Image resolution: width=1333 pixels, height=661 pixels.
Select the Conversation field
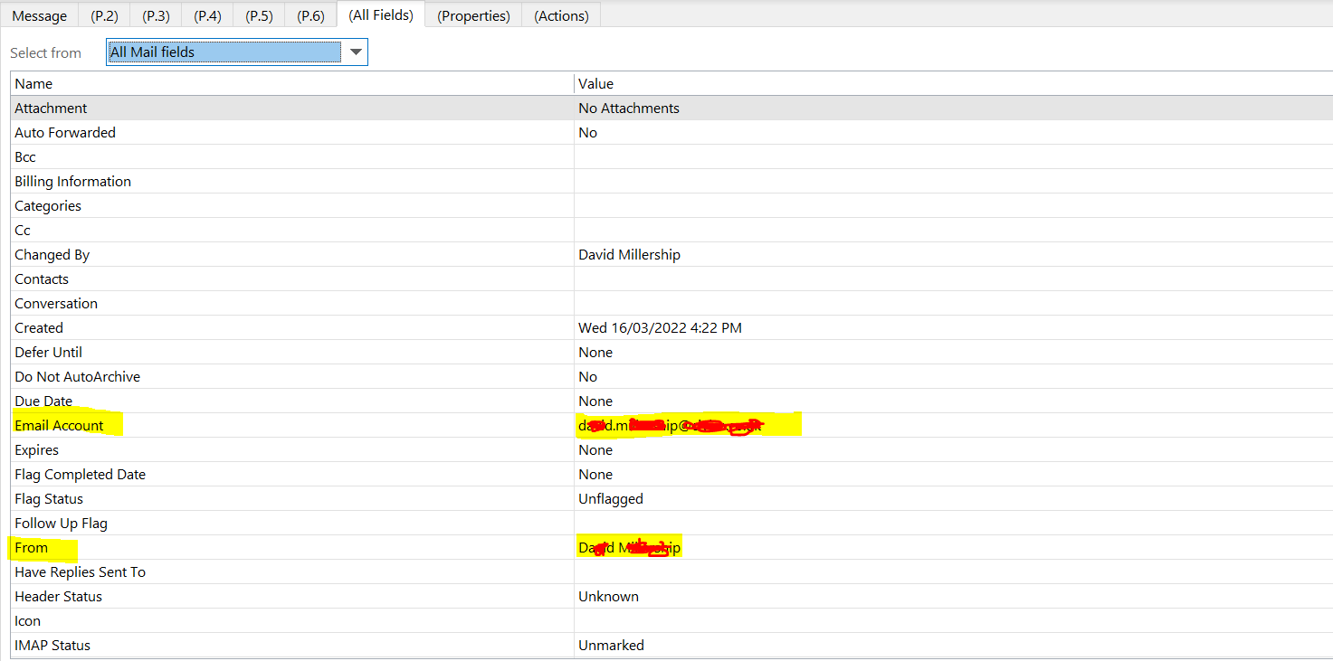click(x=56, y=303)
